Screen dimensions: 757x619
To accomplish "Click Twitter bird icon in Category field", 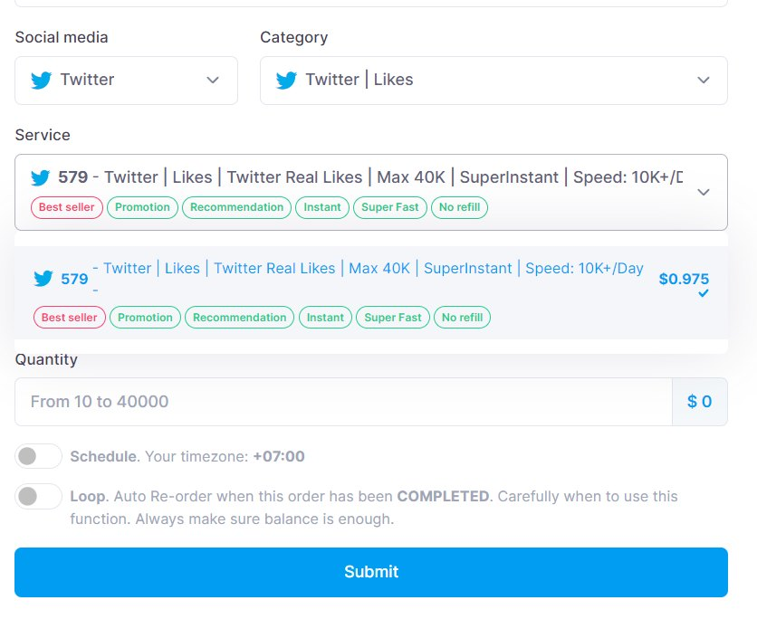I will pyautogui.click(x=286, y=80).
